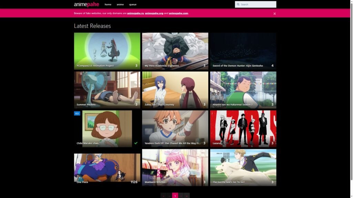
Task: Follow the animepahe.ru domain link
Action: click(135, 13)
